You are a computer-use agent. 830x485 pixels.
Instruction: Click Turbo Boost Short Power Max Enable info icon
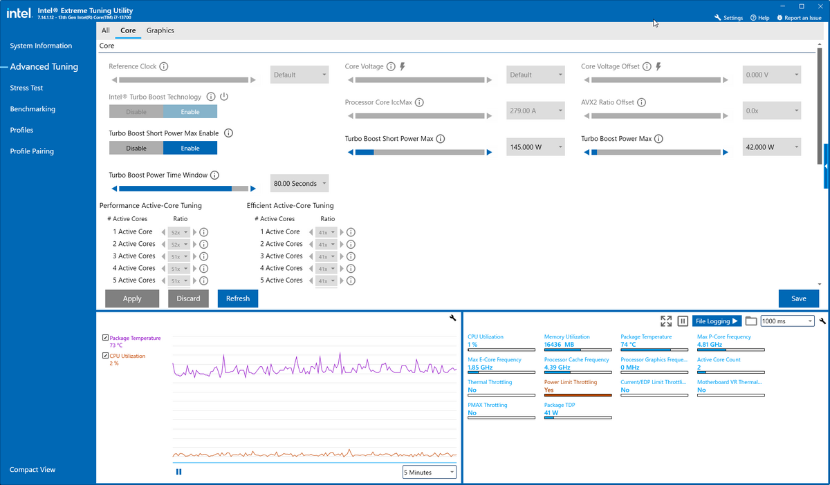click(x=228, y=133)
